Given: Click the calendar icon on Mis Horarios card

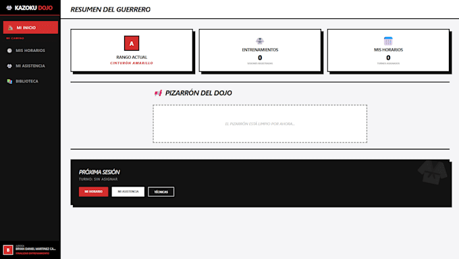Looking at the screenshot, I should point(388,41).
